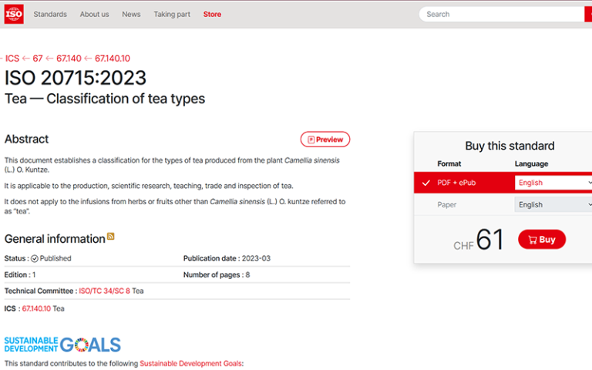Viewport: 592px width, 370px height.
Task: Open the ISO/TC 34/SC 8 committee link
Action: (104, 291)
